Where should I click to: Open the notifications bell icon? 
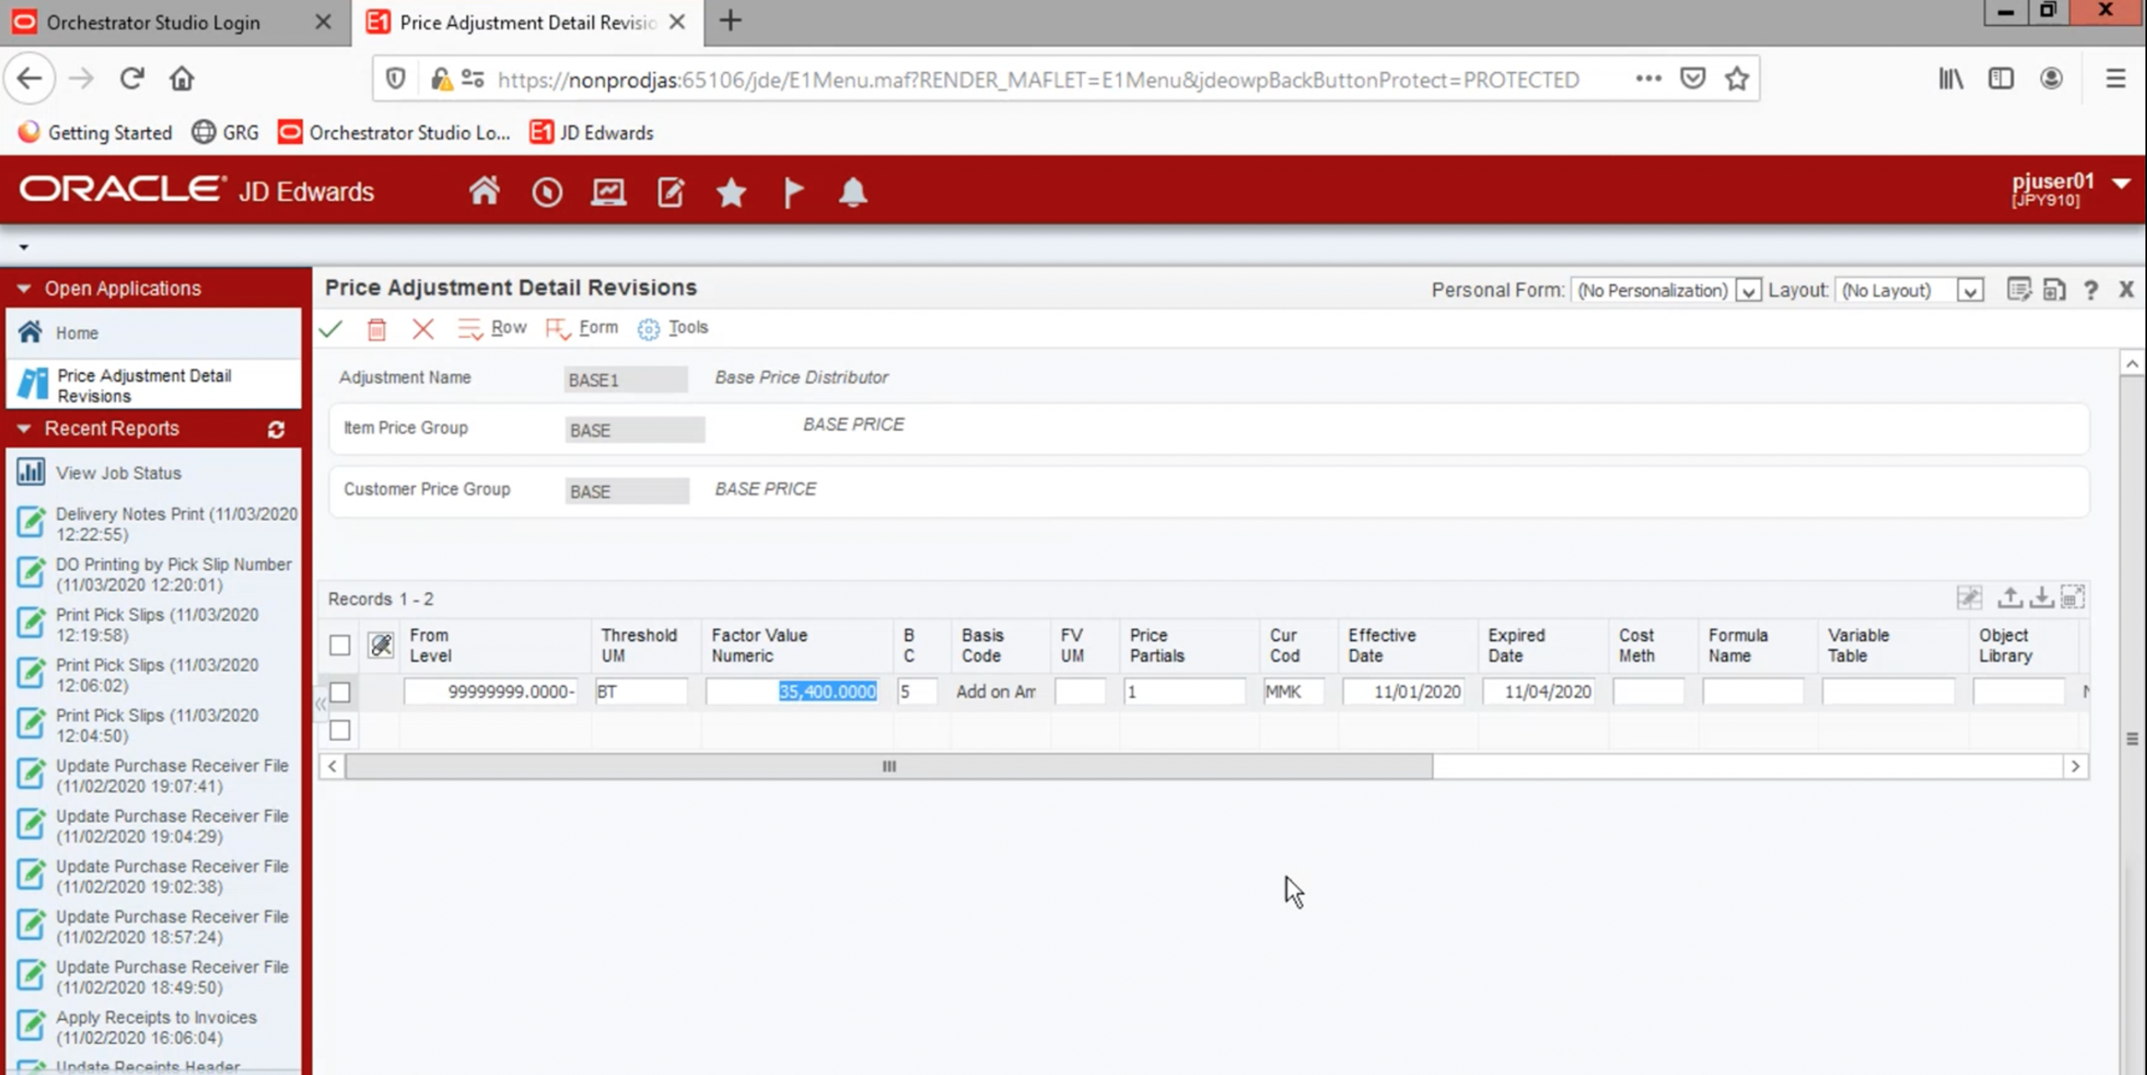[x=852, y=191]
